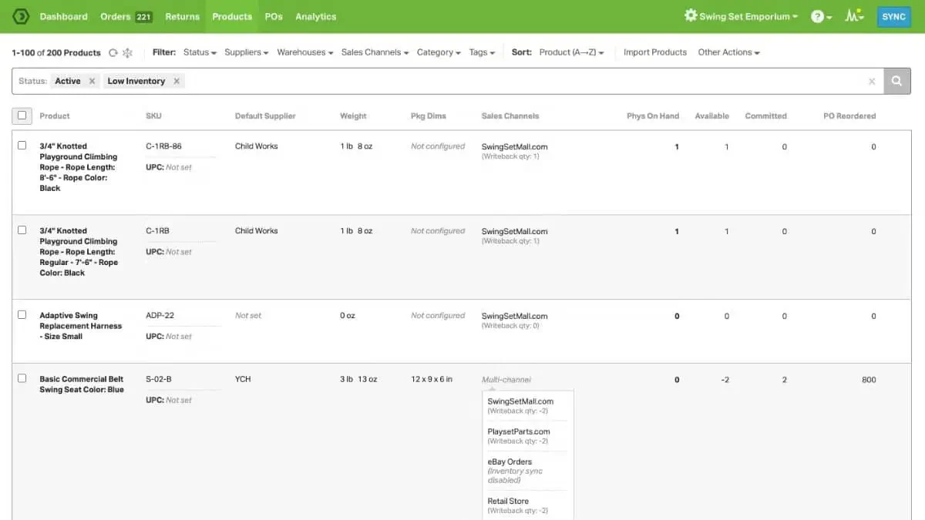925x520 pixels.
Task: Select the Basic Commercial Belt Swing checkbox
Action: coord(22,378)
